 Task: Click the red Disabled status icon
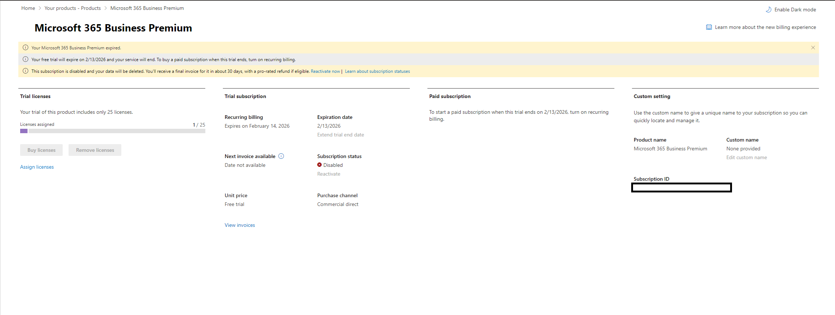point(320,165)
